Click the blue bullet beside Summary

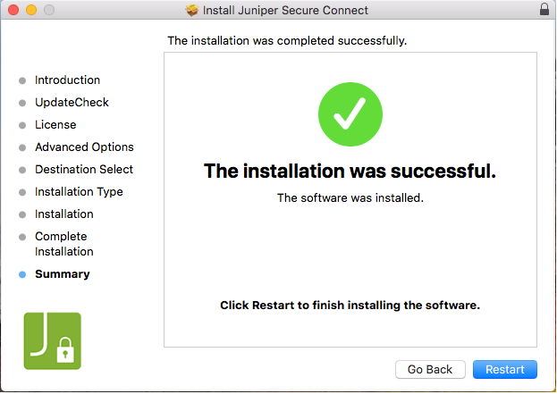(22, 275)
